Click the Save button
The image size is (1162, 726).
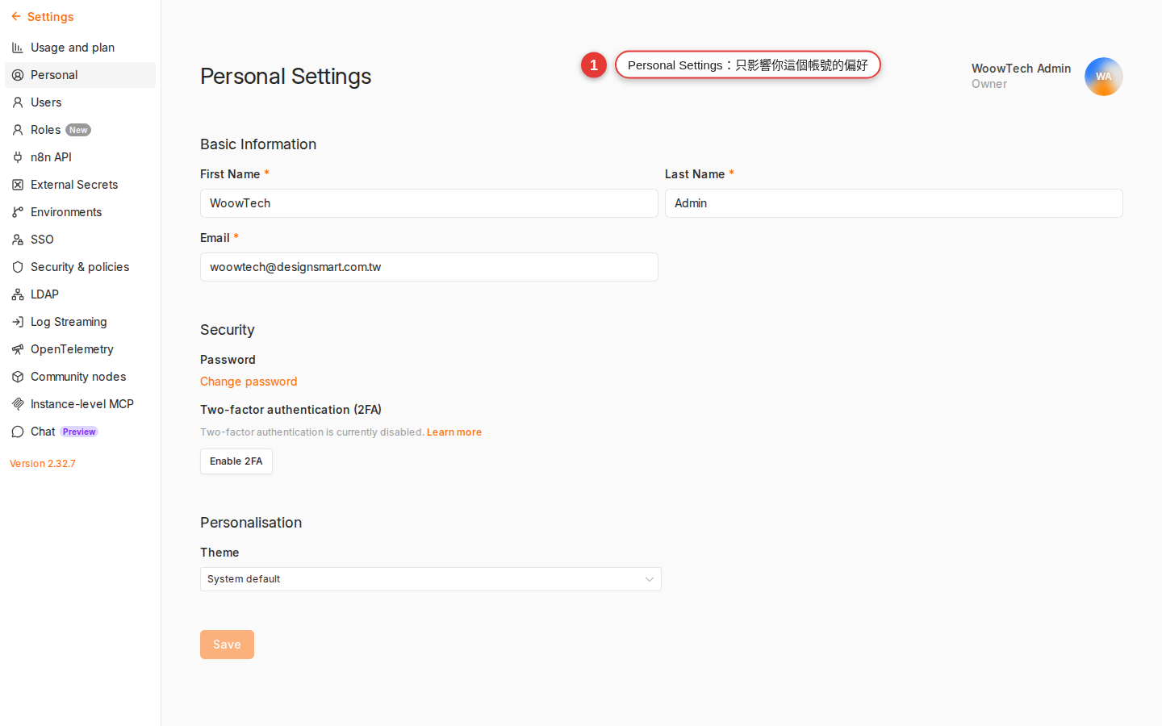coord(227,645)
